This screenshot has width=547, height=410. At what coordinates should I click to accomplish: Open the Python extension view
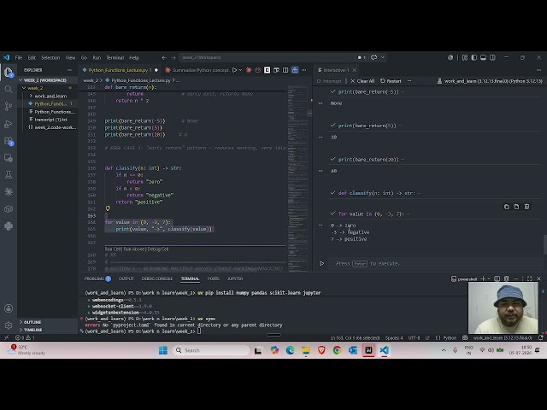click(9, 225)
